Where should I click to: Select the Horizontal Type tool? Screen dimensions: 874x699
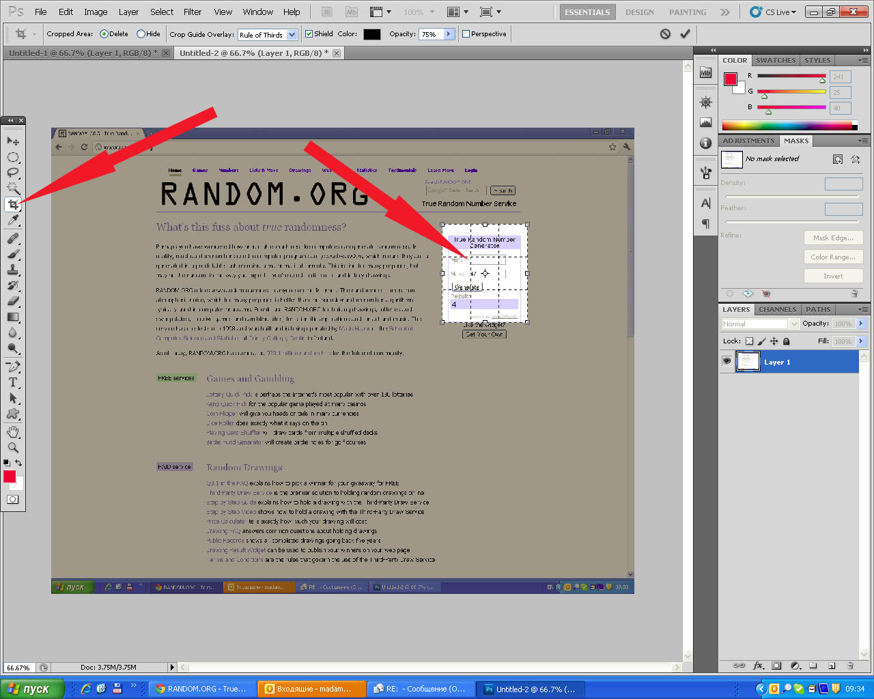(x=13, y=382)
